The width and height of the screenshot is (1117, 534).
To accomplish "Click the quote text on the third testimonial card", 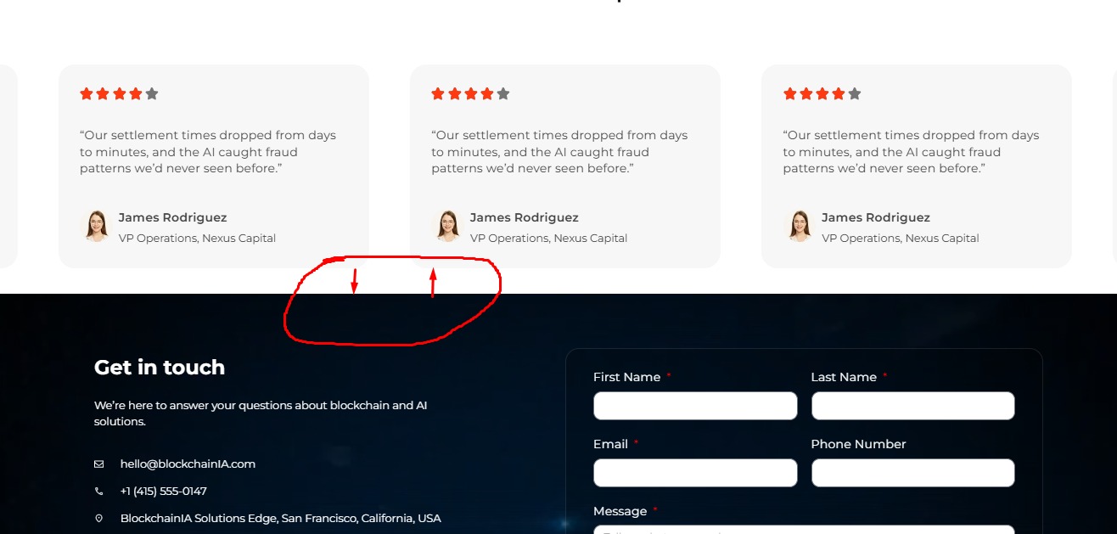I will pyautogui.click(x=911, y=152).
